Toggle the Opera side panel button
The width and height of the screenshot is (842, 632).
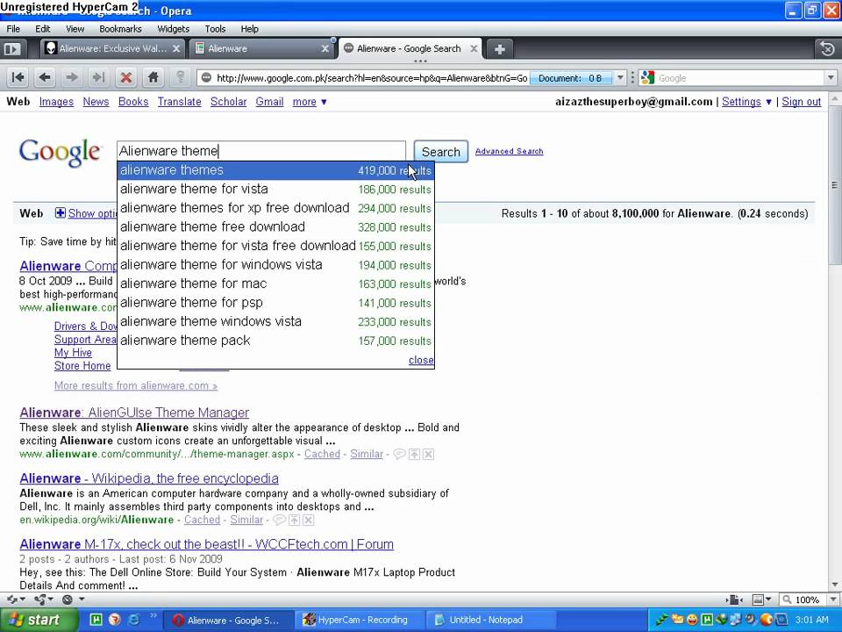click(11, 49)
